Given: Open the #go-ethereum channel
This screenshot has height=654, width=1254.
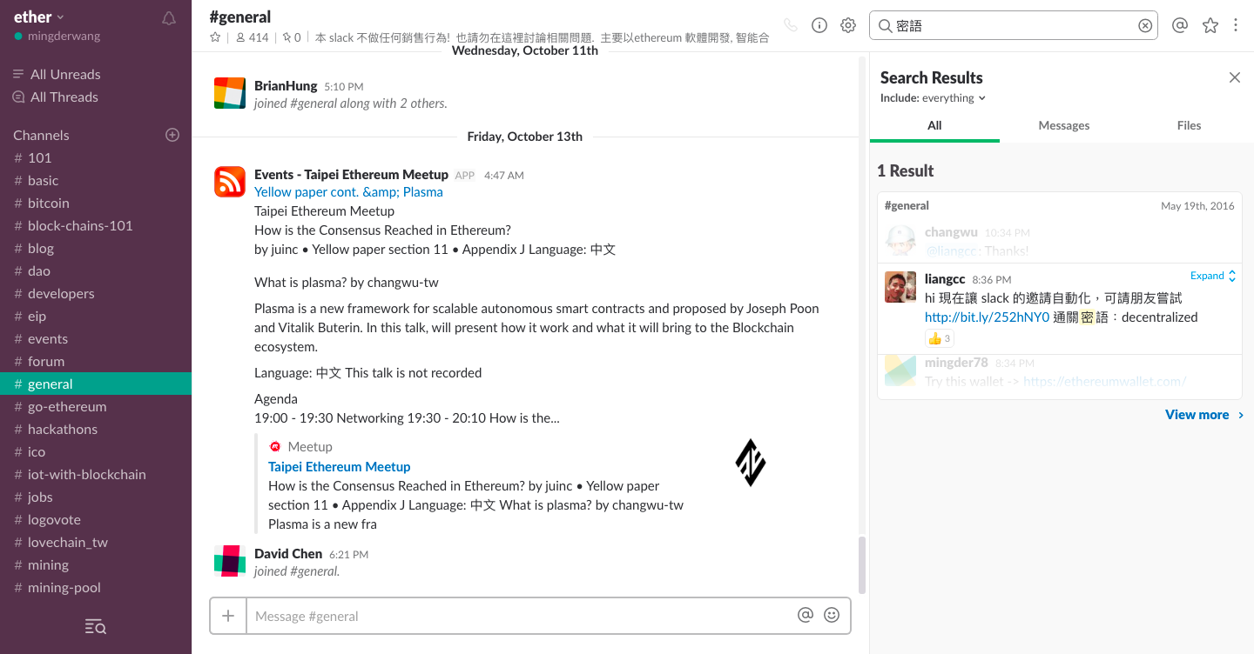Looking at the screenshot, I should 96,406.
